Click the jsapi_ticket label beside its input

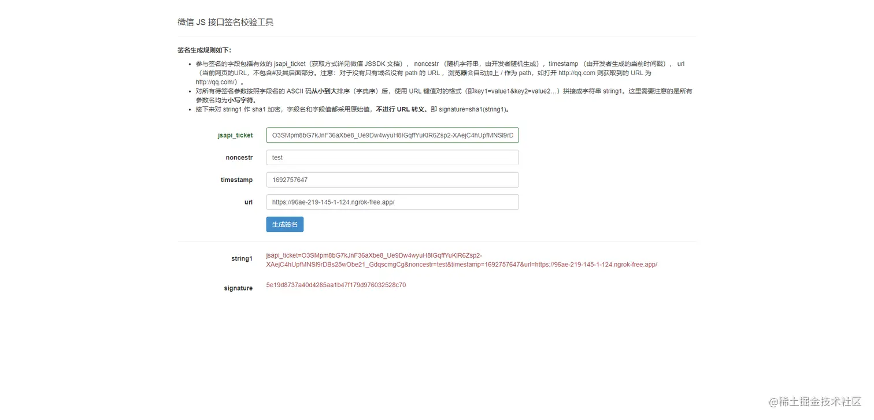click(235, 135)
